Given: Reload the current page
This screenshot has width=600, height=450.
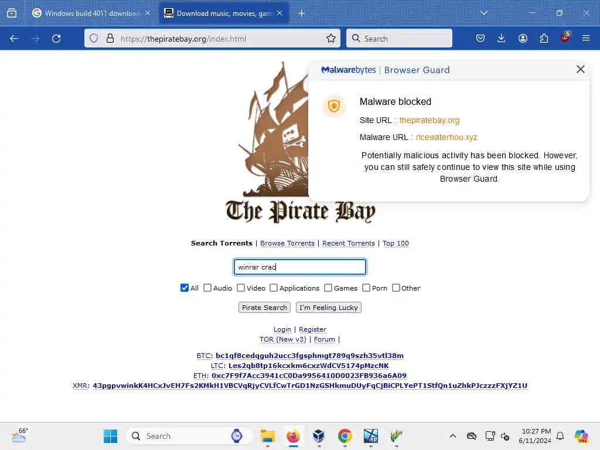Looking at the screenshot, I should click(x=56, y=39).
